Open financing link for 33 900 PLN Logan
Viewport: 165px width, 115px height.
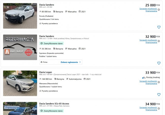[x=148, y=82]
